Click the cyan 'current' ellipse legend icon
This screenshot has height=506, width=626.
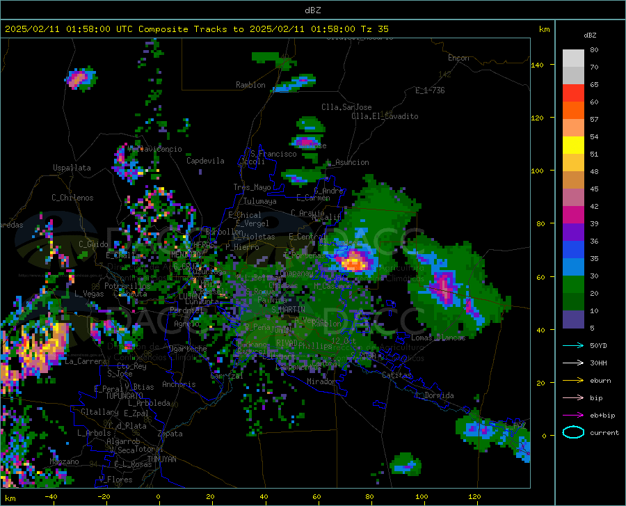click(x=573, y=432)
